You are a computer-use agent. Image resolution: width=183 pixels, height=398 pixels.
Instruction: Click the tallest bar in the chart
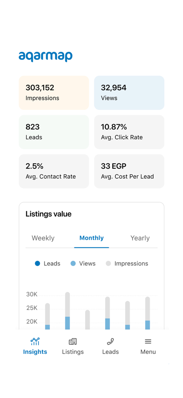[67, 311]
